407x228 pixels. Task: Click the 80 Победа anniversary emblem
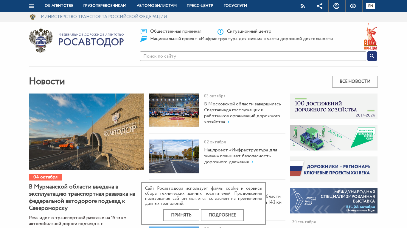tap(370, 37)
